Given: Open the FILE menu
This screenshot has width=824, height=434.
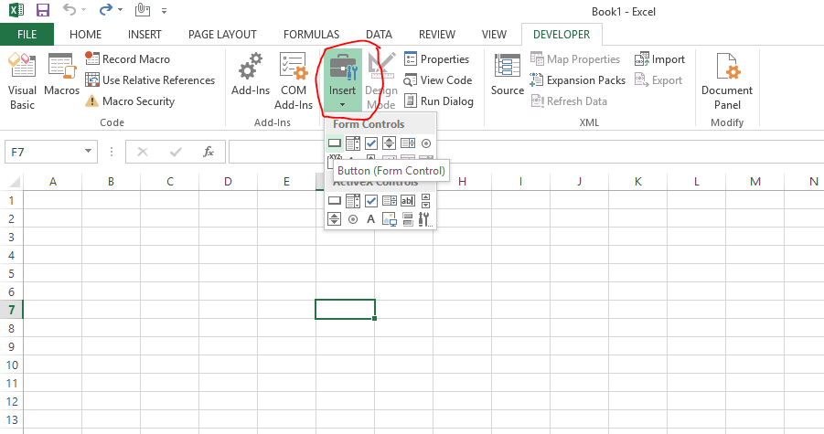Looking at the screenshot, I should 27,35.
